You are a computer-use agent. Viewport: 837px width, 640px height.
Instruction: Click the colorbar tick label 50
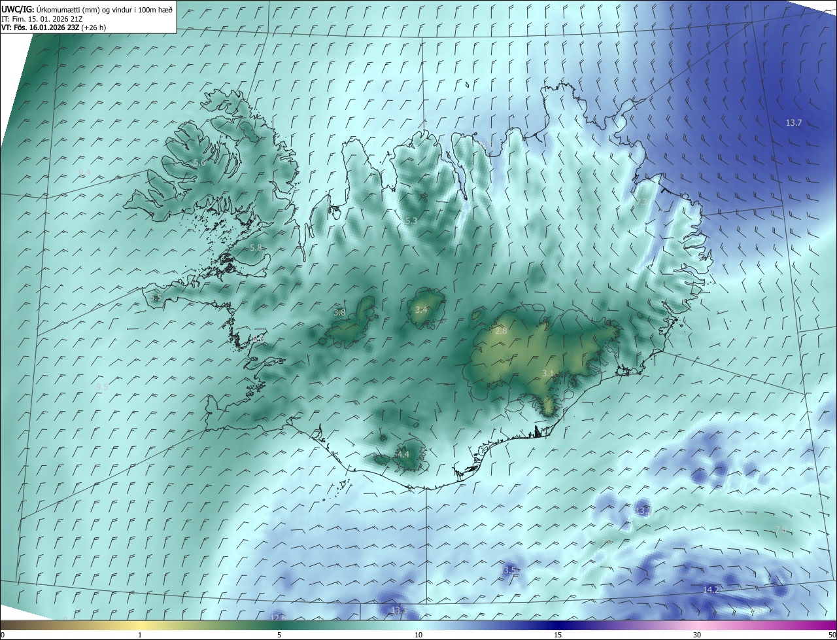(x=832, y=635)
